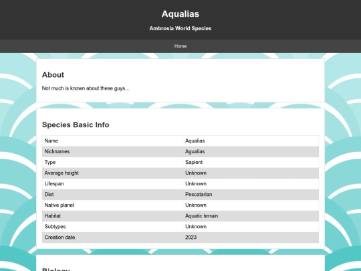Select the 'Creation date' label cell
This screenshot has height=271, width=361.
click(112, 238)
